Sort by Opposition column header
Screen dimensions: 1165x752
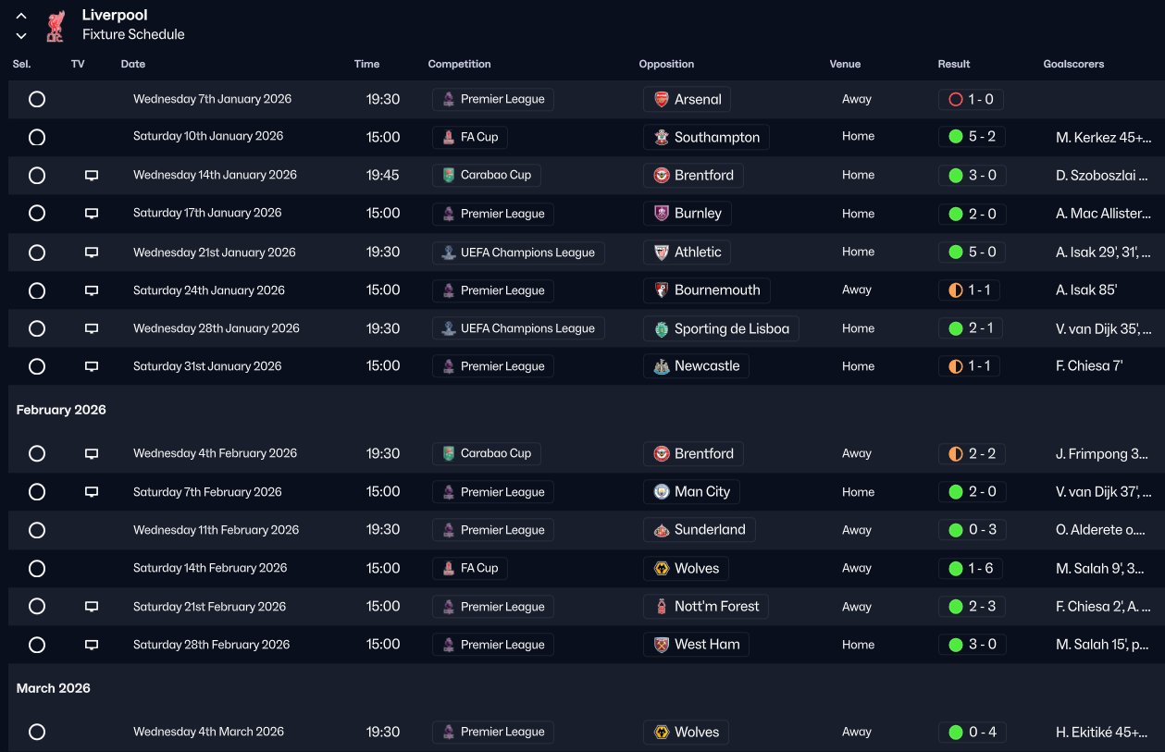click(x=666, y=64)
